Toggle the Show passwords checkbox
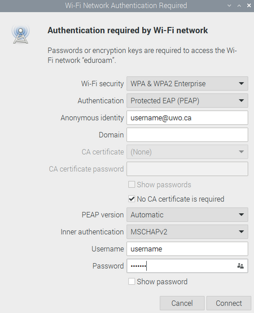This screenshot has width=254, height=313. tap(132, 184)
